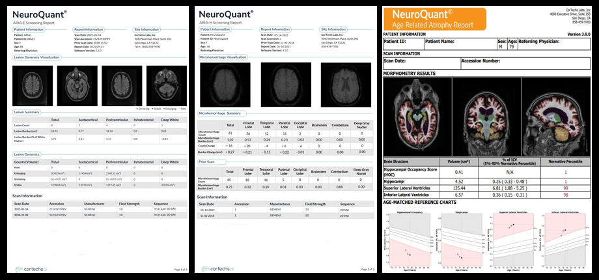Screen dimensions: 599x280
Task: Open first Microhemorrhage Visualization scan image
Action: pos(225,85)
